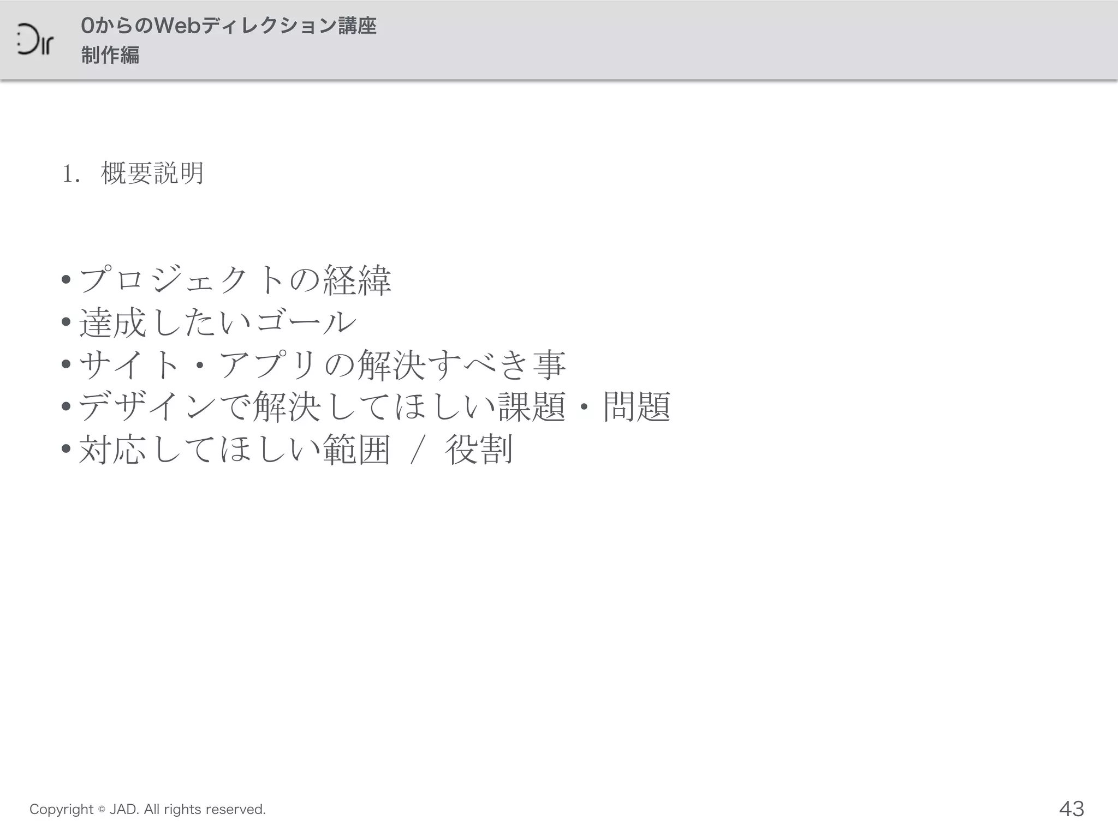Click the page number 43
1118x838 pixels.
click(1072, 809)
